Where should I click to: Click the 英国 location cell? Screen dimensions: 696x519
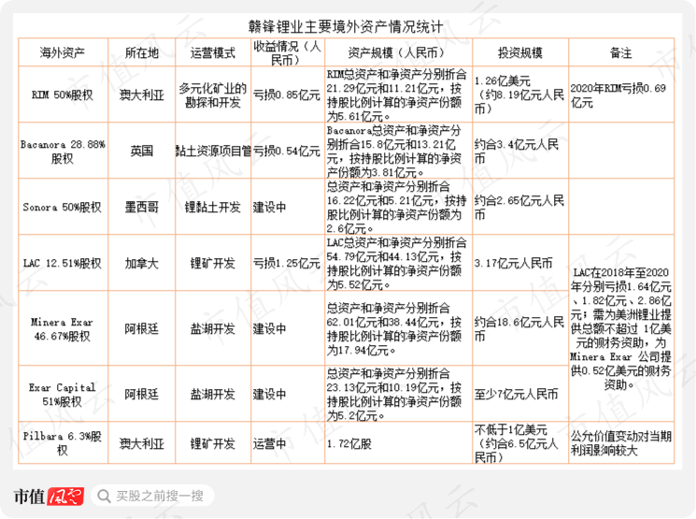142,151
